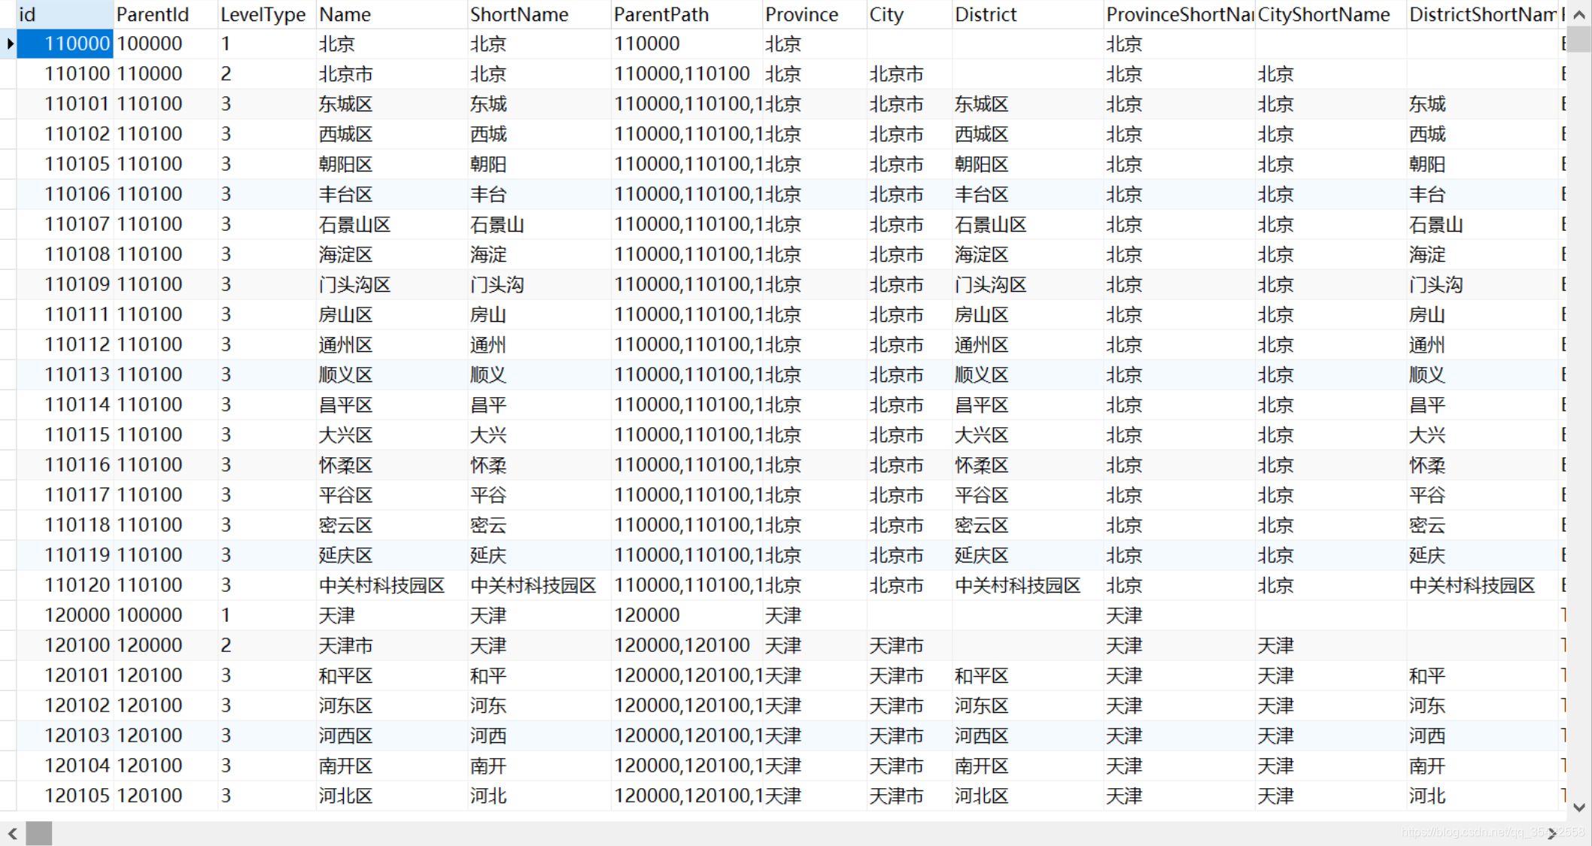Click the horizontal scrollbar right arrow
This screenshot has height=846, width=1592.
click(1551, 833)
